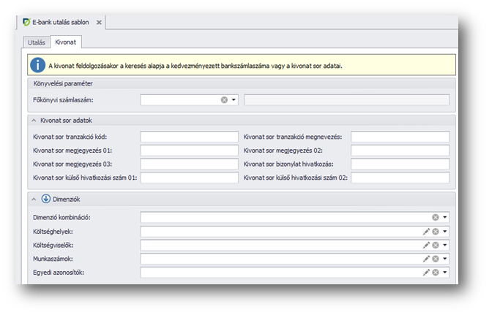Open the Költségviselők dropdown arrow
The width and height of the screenshot is (489, 315).
pos(444,245)
